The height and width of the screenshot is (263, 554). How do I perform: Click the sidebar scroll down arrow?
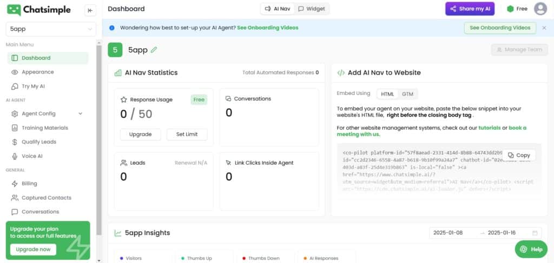99,260
